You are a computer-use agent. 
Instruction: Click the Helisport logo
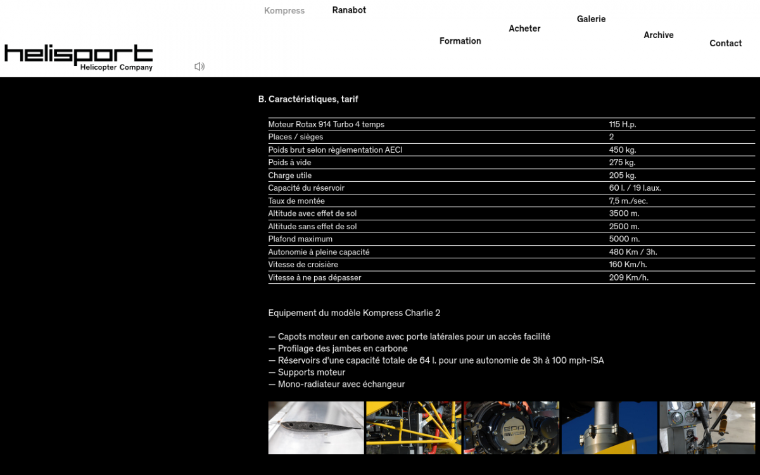(79, 54)
